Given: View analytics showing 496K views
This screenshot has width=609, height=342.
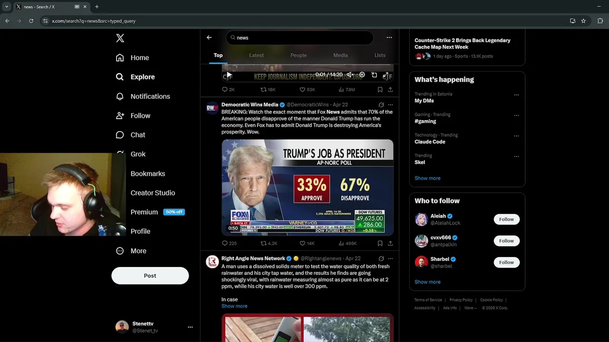Looking at the screenshot, I should click(347, 243).
